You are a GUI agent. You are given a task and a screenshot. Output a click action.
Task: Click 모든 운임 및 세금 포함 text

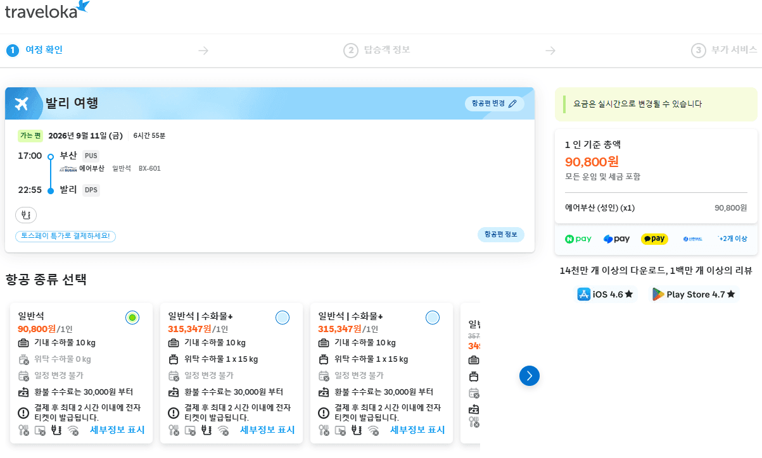[602, 176]
